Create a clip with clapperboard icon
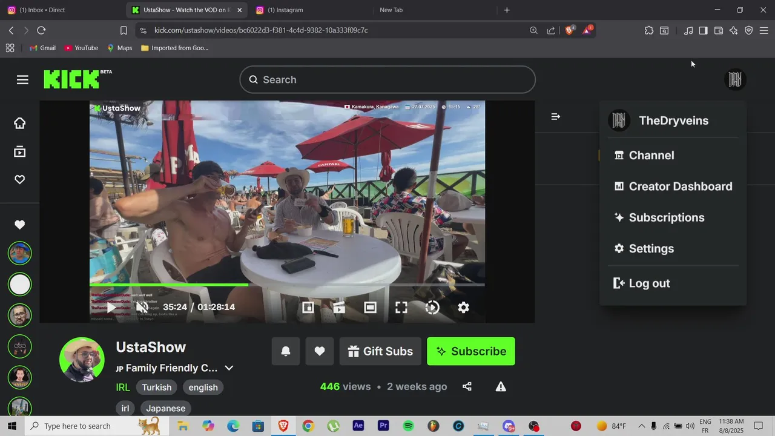 tap(339, 308)
